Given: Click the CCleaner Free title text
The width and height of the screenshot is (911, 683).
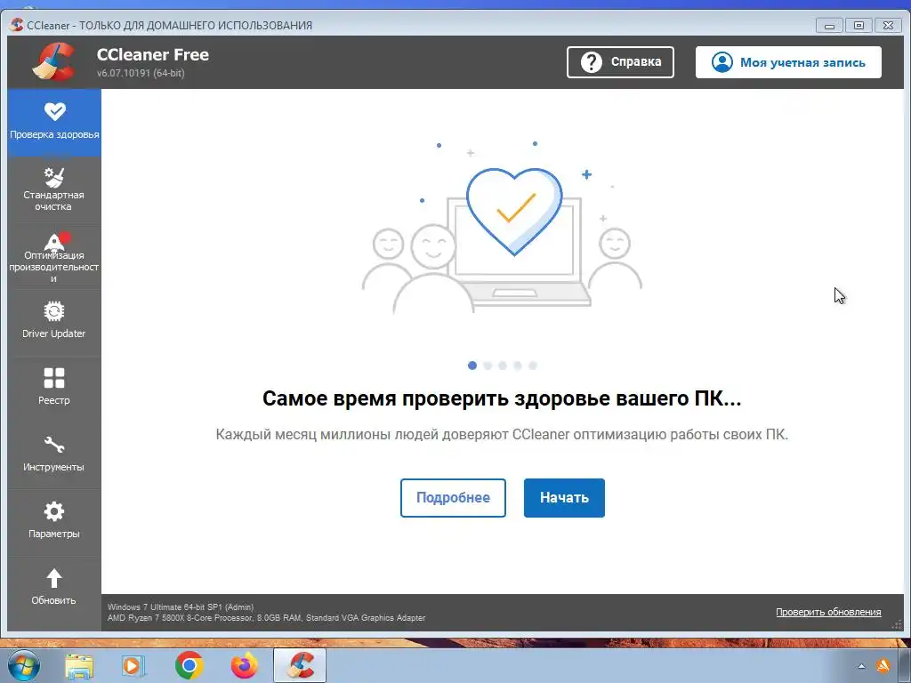Looking at the screenshot, I should point(153,54).
